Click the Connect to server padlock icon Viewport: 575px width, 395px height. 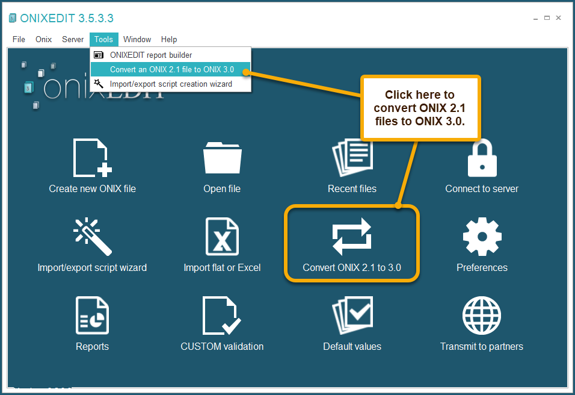click(x=482, y=158)
